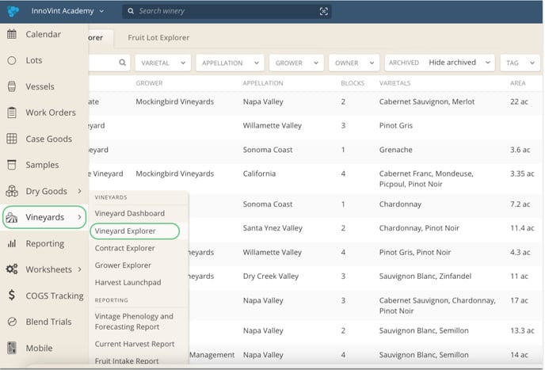Expand the Dry Goods submenu arrow
Viewport: 545px width, 370px height.
tap(79, 191)
